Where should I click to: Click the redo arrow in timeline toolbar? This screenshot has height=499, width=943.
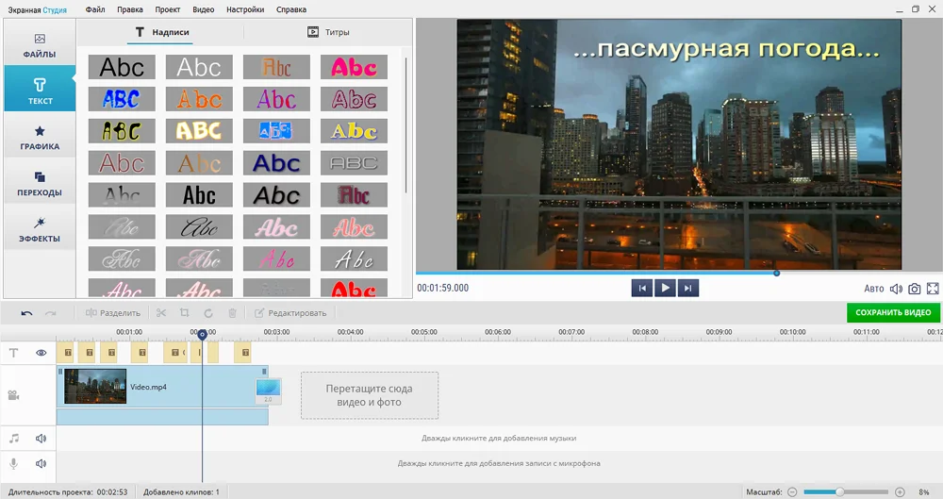[51, 313]
